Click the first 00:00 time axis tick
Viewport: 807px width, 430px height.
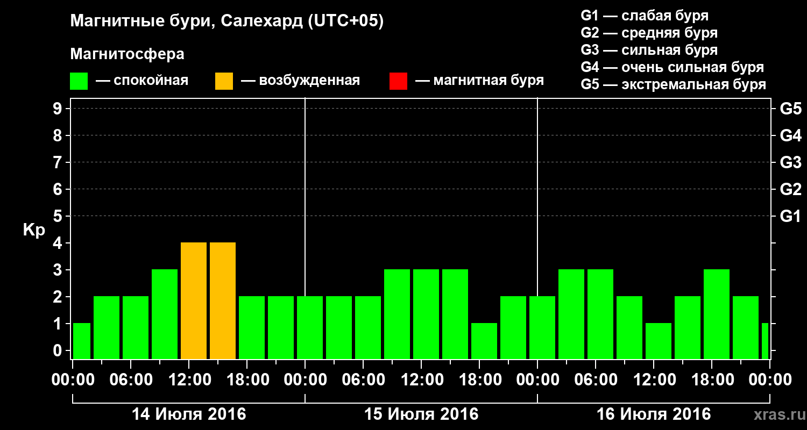pos(73,380)
